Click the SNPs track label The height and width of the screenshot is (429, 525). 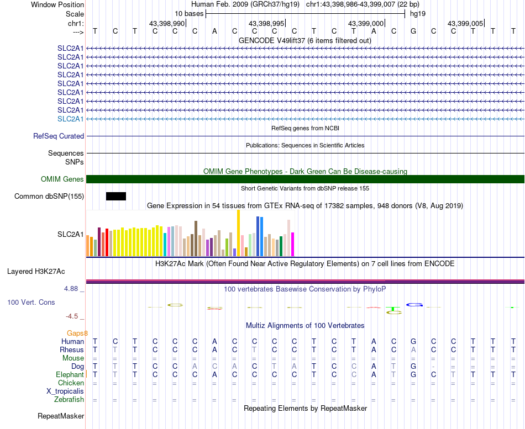point(75,162)
